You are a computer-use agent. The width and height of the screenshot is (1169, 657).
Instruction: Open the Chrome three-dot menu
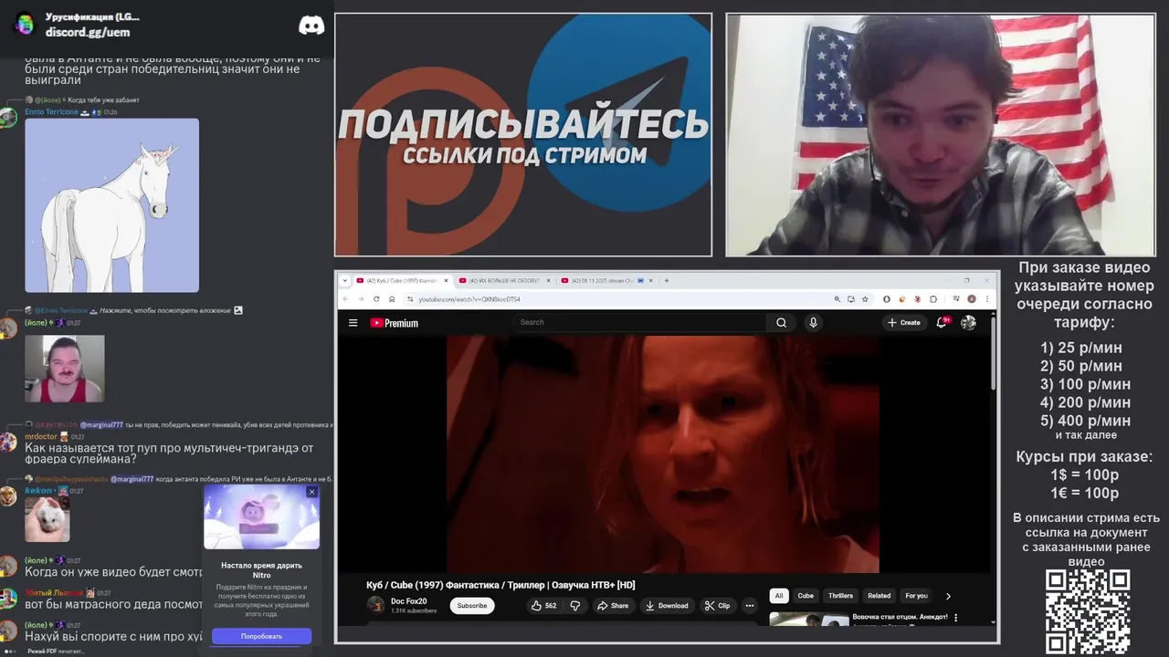pos(987,298)
